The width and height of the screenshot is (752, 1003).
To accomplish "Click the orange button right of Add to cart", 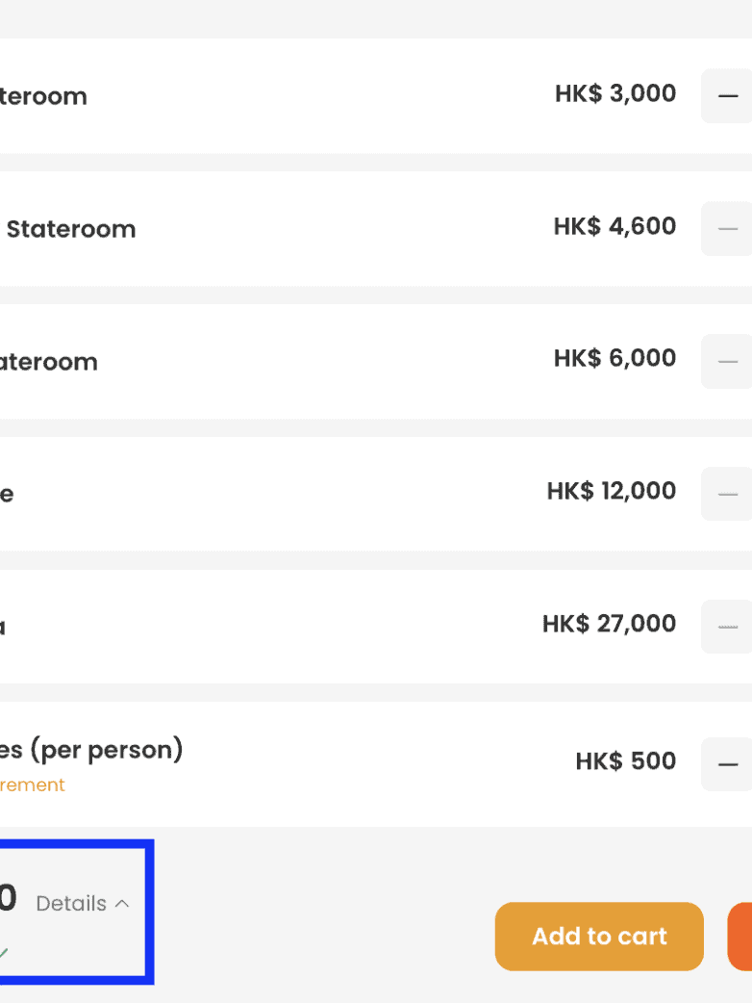I will 740,937.
